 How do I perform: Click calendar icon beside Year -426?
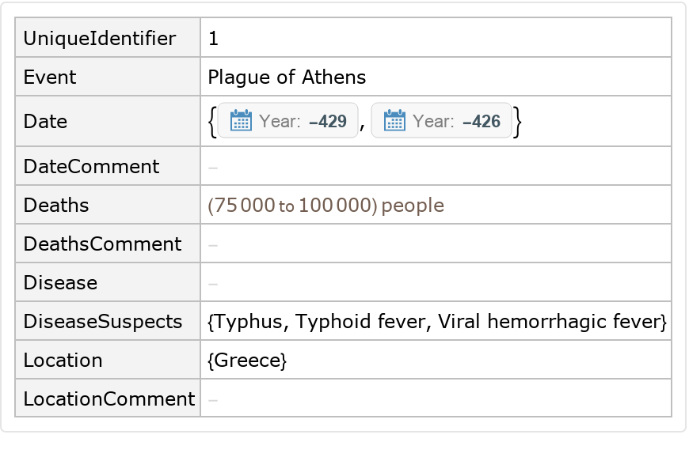(394, 121)
